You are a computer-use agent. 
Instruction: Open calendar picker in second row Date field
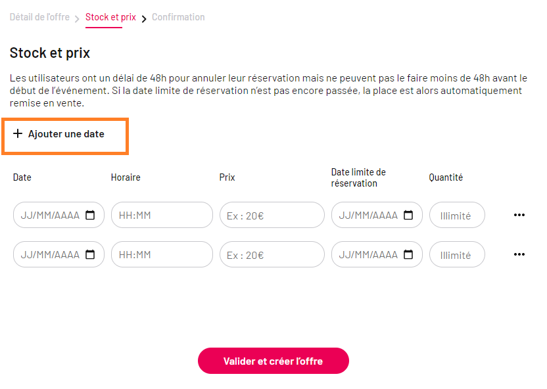(x=90, y=254)
